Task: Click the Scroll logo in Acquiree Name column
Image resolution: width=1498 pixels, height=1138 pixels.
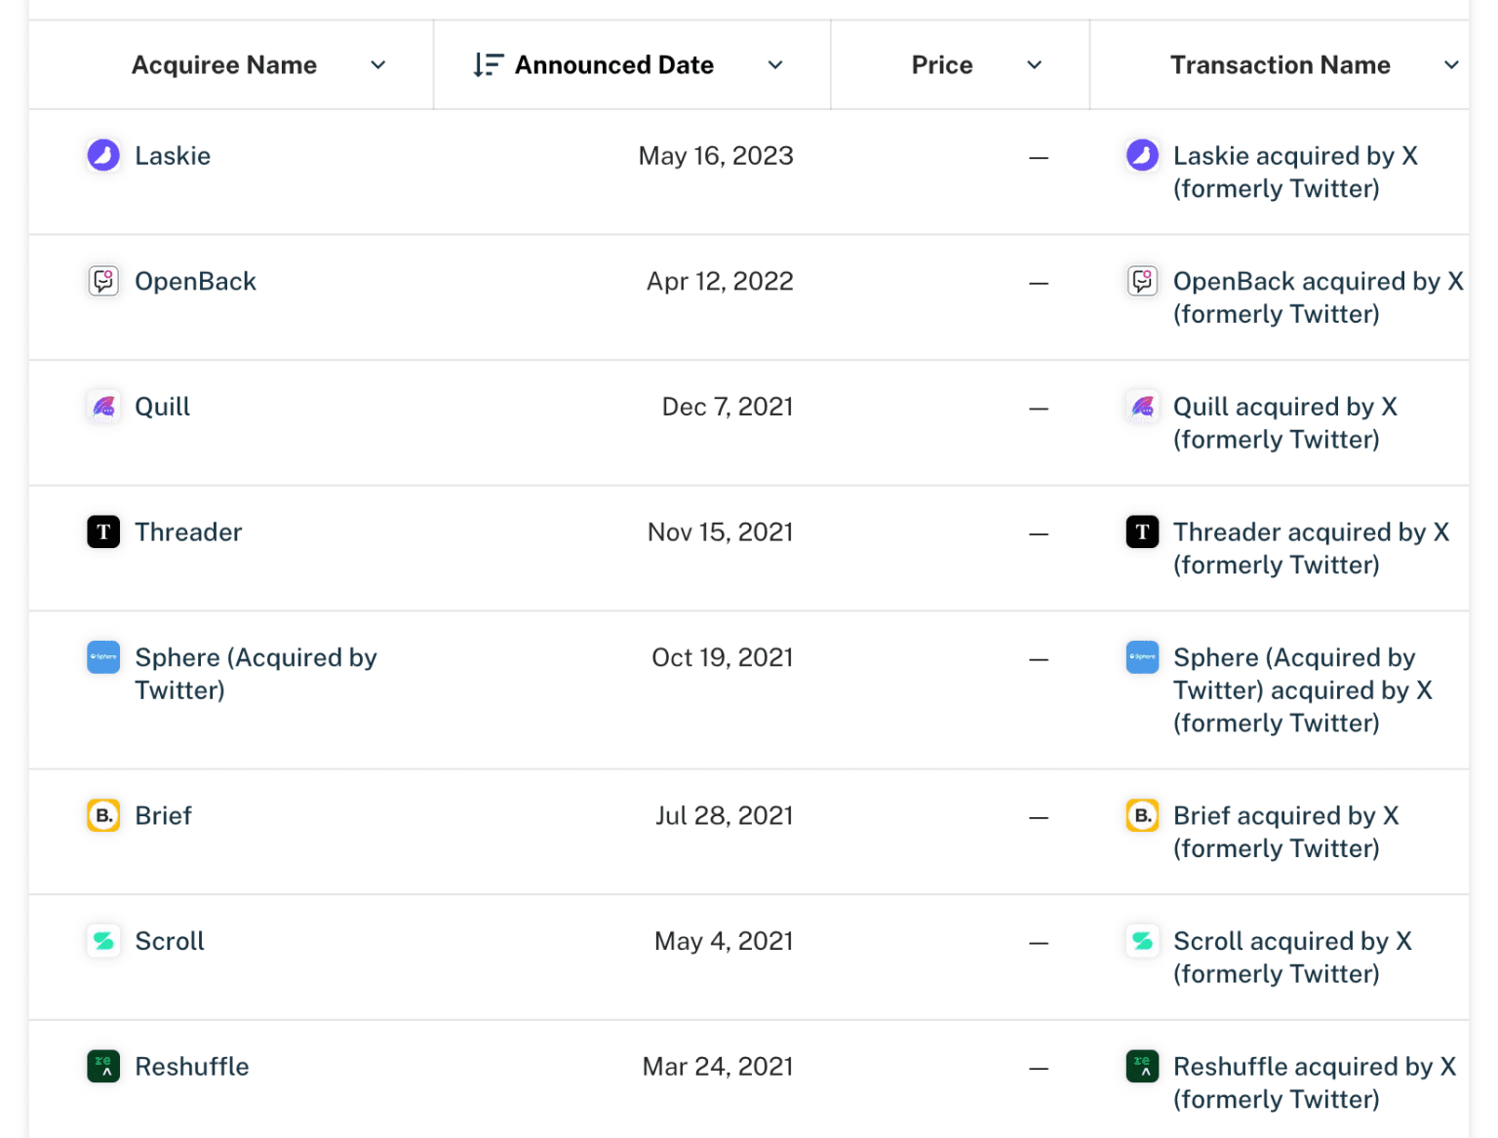Action: coord(103,941)
